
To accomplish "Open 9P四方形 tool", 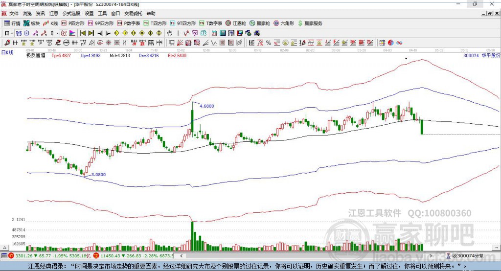I will coord(101,23).
